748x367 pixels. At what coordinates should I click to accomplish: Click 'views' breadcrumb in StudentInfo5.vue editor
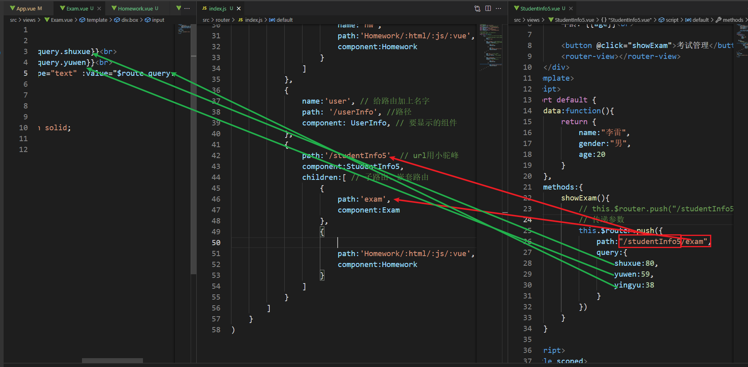click(533, 20)
